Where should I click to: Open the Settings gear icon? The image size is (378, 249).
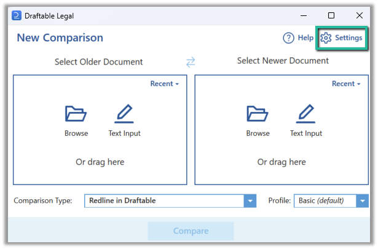click(326, 38)
